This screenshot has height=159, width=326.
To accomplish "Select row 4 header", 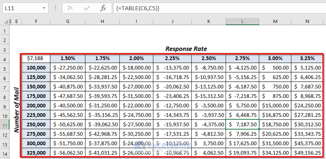I will click(x=5, y=59).
